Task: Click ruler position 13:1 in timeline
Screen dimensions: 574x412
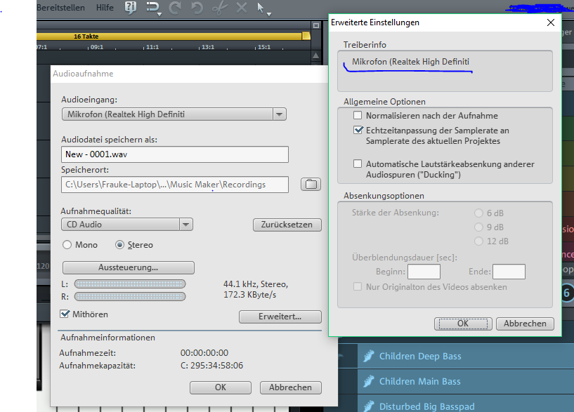Action: [208, 47]
